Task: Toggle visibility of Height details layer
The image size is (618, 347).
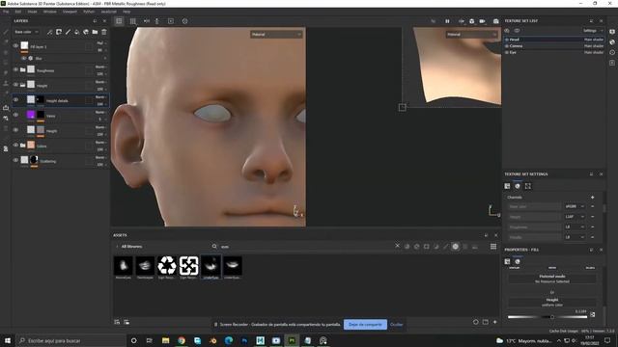Action: [x=15, y=100]
